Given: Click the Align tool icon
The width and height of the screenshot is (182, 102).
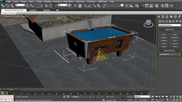Looking at the screenshot, I should (131, 6).
